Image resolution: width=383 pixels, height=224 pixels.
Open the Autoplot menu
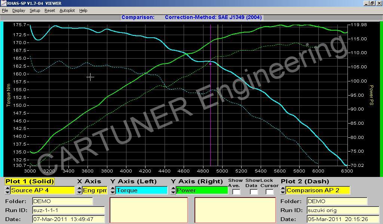tap(67, 10)
